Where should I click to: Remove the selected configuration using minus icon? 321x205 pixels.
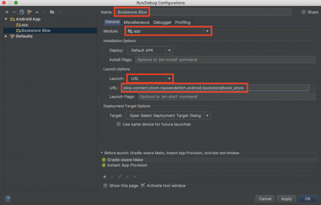[14, 12]
